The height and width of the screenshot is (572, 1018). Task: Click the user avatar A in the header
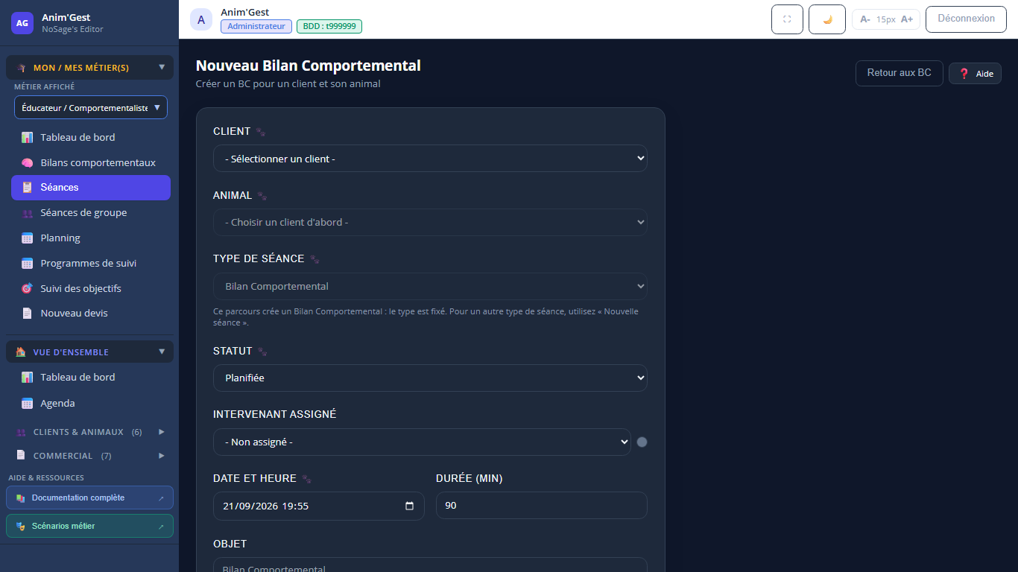(x=201, y=19)
